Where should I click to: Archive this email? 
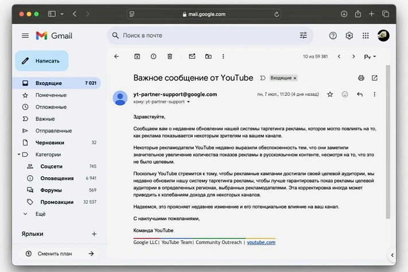(x=137, y=56)
